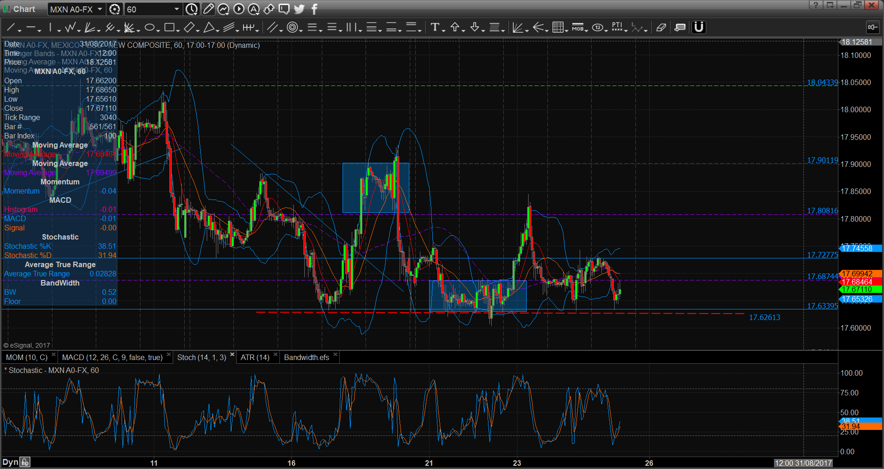Select the PTI tool
The width and height of the screenshot is (884, 469).
pyautogui.click(x=617, y=28)
